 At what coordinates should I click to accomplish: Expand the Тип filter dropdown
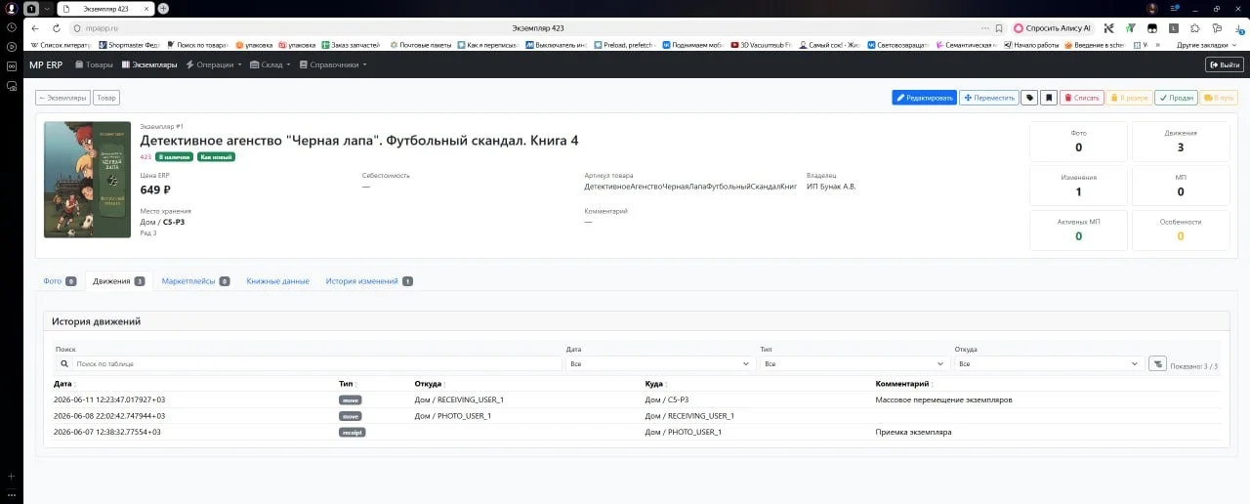click(853, 363)
